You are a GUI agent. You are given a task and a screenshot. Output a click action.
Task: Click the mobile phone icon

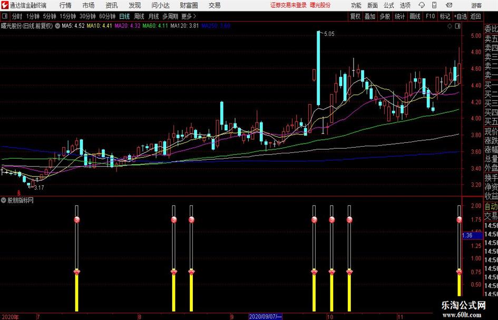[434, 5]
